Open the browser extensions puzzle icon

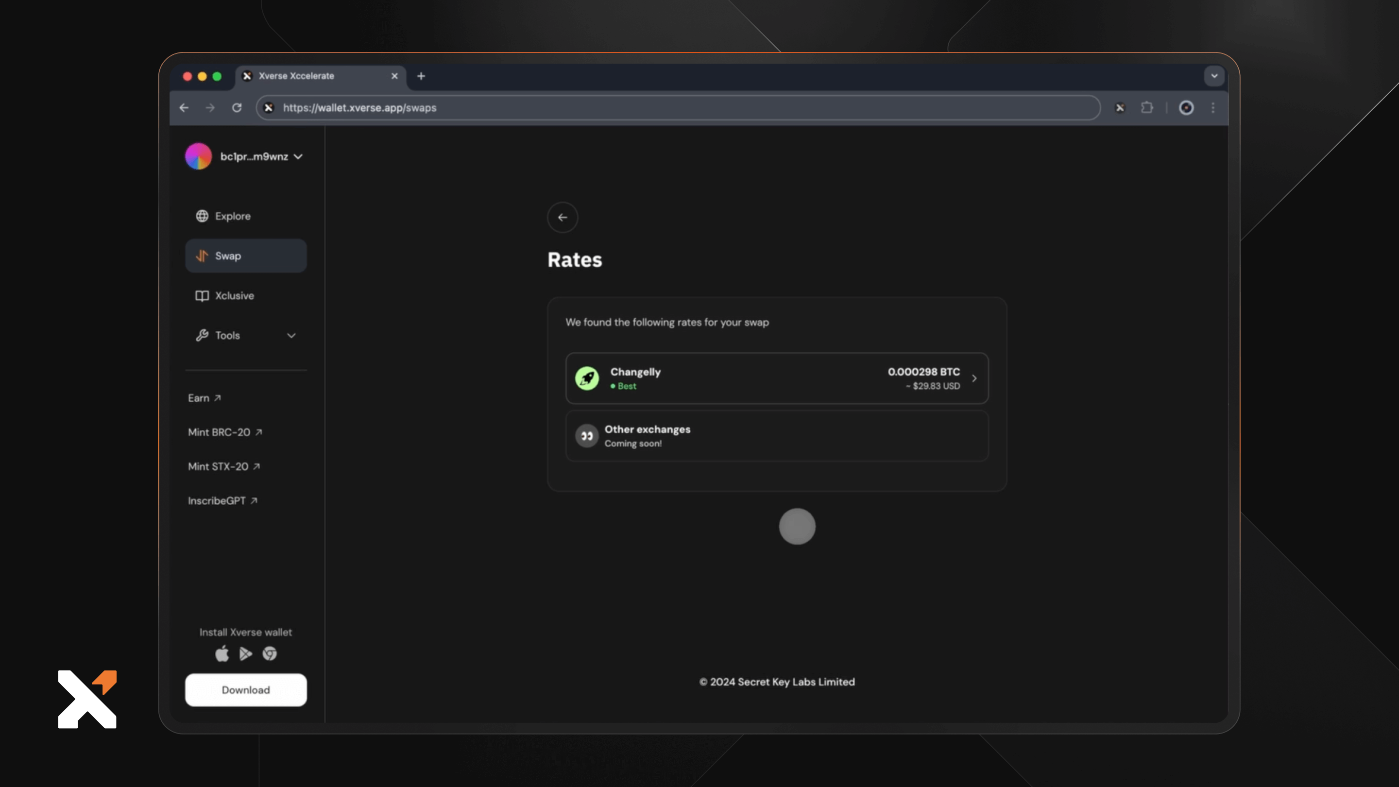tap(1147, 107)
